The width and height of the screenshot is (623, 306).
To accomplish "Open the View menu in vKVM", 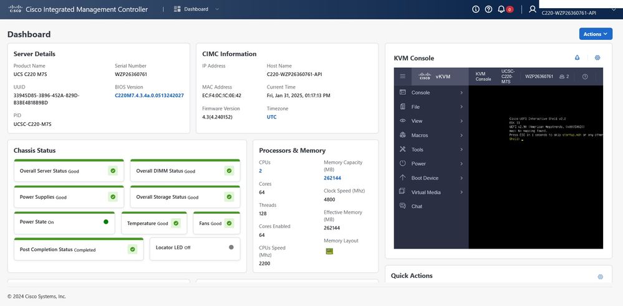I will click(x=431, y=121).
